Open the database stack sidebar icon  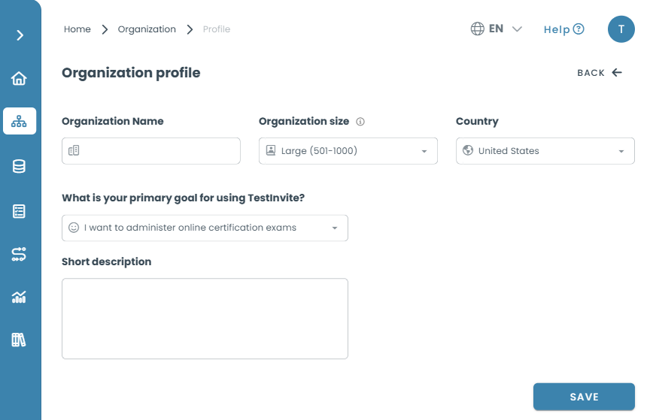pyautogui.click(x=19, y=166)
